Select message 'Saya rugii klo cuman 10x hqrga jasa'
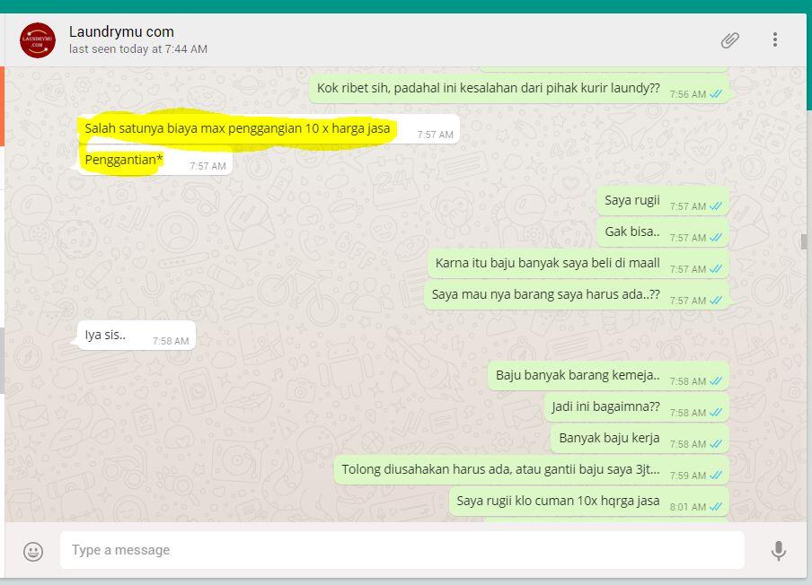This screenshot has height=585, width=812. pos(589,502)
